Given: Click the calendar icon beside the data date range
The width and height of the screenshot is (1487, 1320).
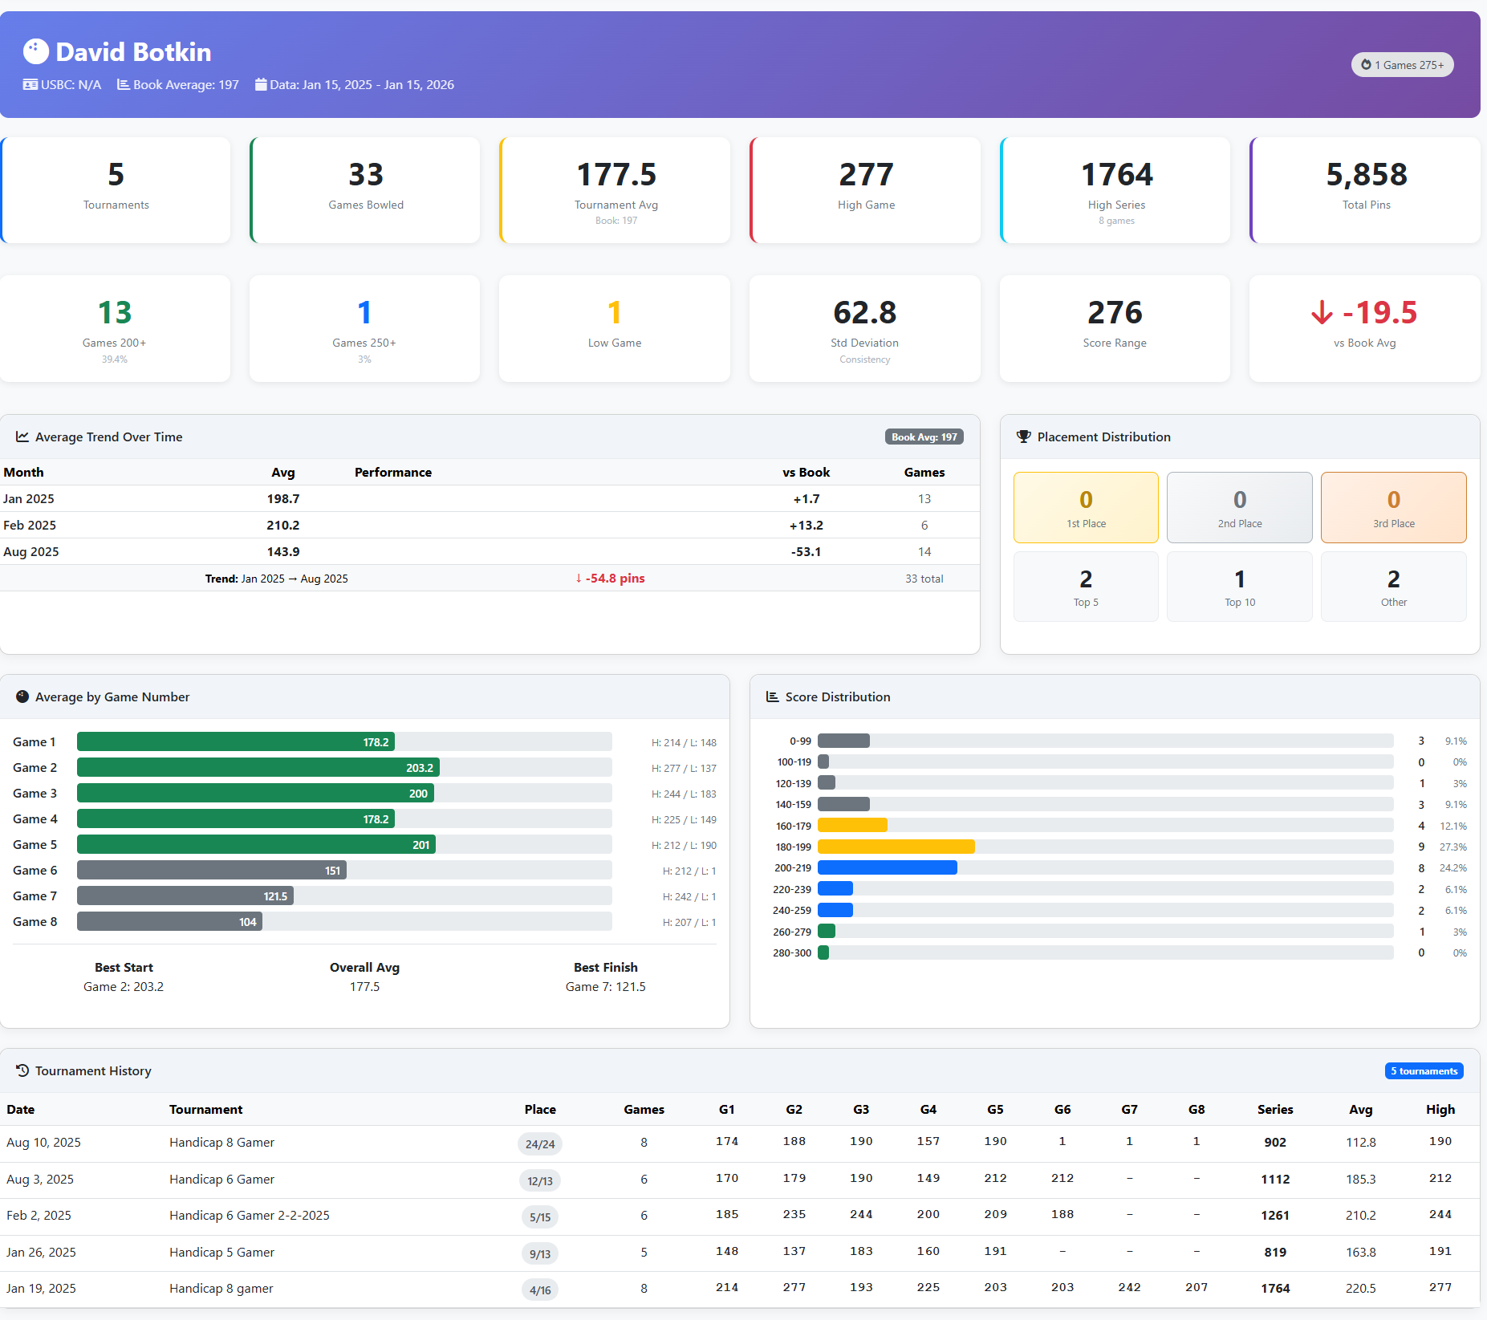Looking at the screenshot, I should coord(260,84).
